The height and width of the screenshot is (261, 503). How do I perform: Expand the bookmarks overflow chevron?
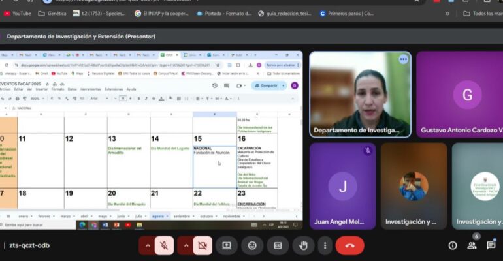[x=447, y=14]
